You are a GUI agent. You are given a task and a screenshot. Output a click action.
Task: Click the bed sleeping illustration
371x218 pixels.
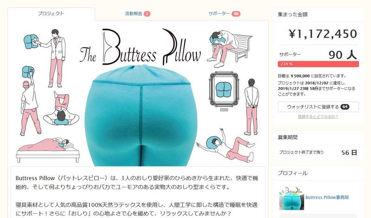point(48,150)
